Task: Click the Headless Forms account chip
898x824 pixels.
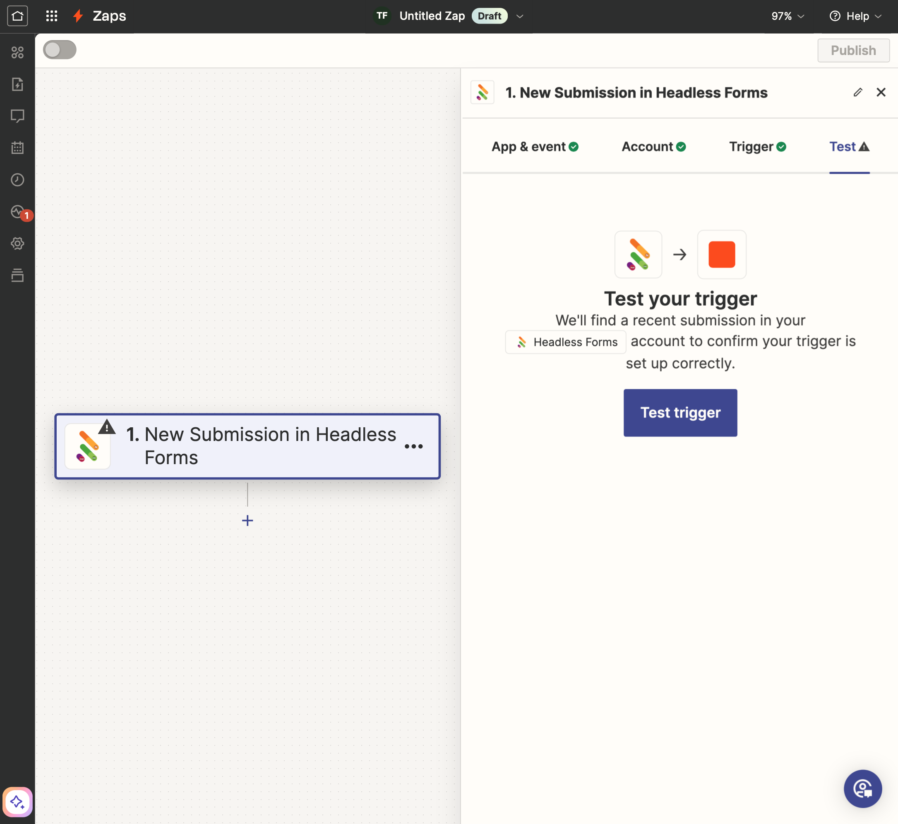Action: point(566,342)
